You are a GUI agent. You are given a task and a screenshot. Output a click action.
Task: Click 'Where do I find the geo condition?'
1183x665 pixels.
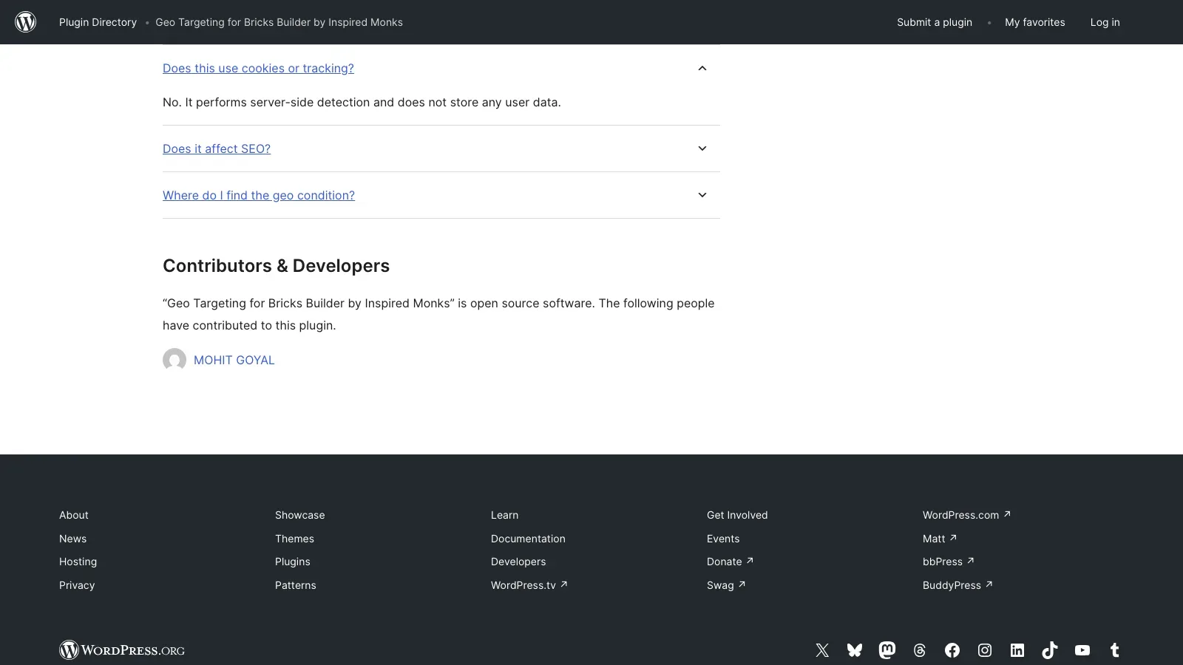259,195
